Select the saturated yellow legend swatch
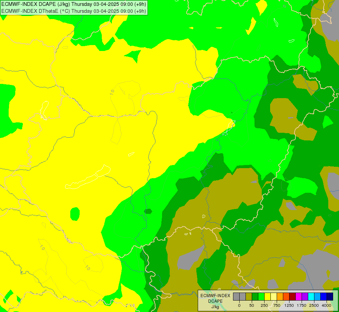 (x=267, y=296)
